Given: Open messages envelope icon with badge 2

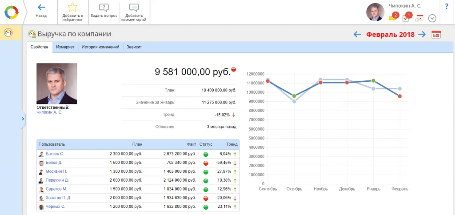Looking at the screenshot, I should click(393, 18).
